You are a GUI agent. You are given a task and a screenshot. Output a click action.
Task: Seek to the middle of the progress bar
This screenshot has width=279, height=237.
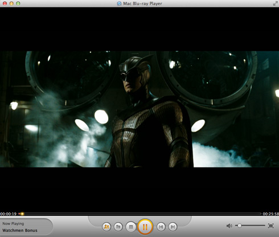click(139, 214)
